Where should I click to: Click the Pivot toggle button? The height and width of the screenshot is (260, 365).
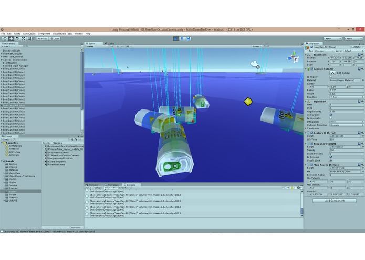[x=43, y=39]
